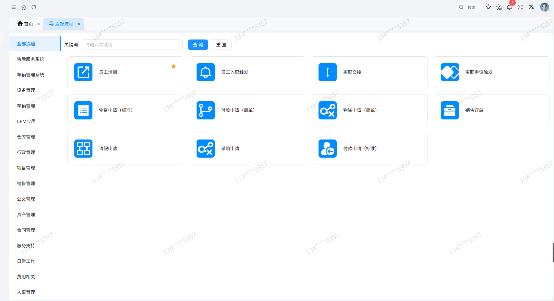Open the 付款申请（标准） process title
554x301 pixels.
(360, 149)
